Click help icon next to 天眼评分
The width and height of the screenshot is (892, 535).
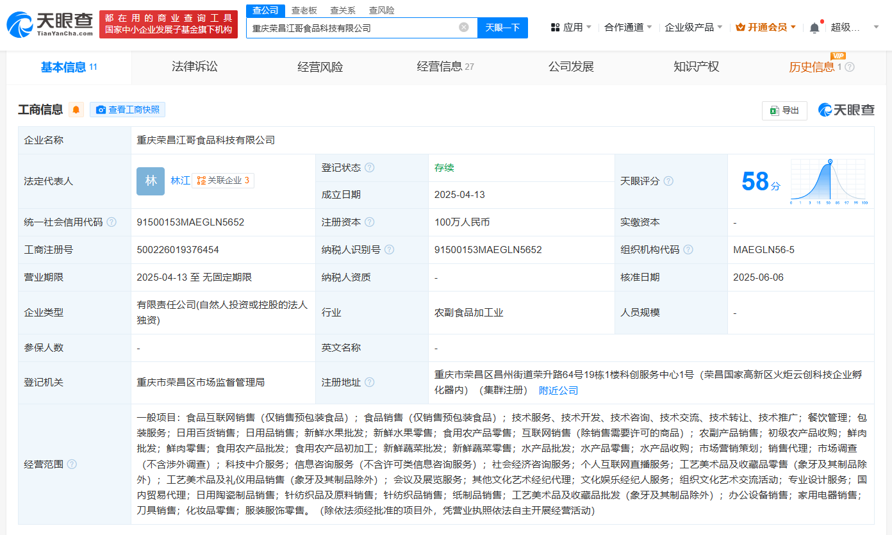click(668, 181)
